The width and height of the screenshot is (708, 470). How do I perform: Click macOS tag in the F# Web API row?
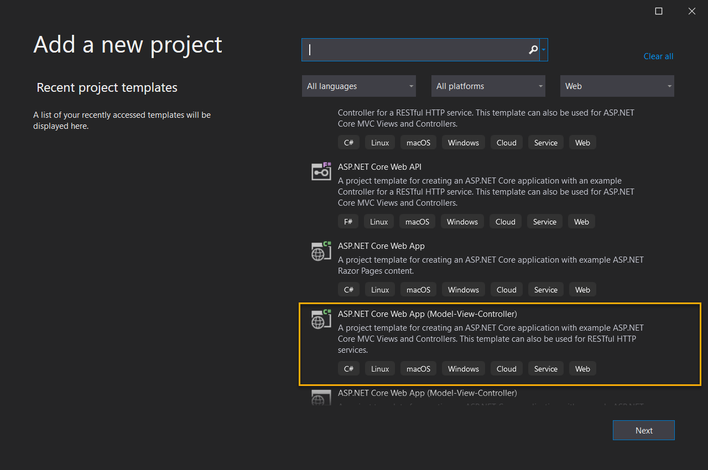418,222
